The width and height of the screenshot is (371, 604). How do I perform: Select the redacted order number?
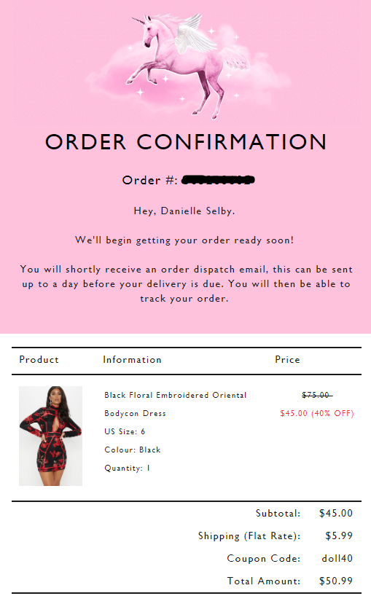[218, 180]
